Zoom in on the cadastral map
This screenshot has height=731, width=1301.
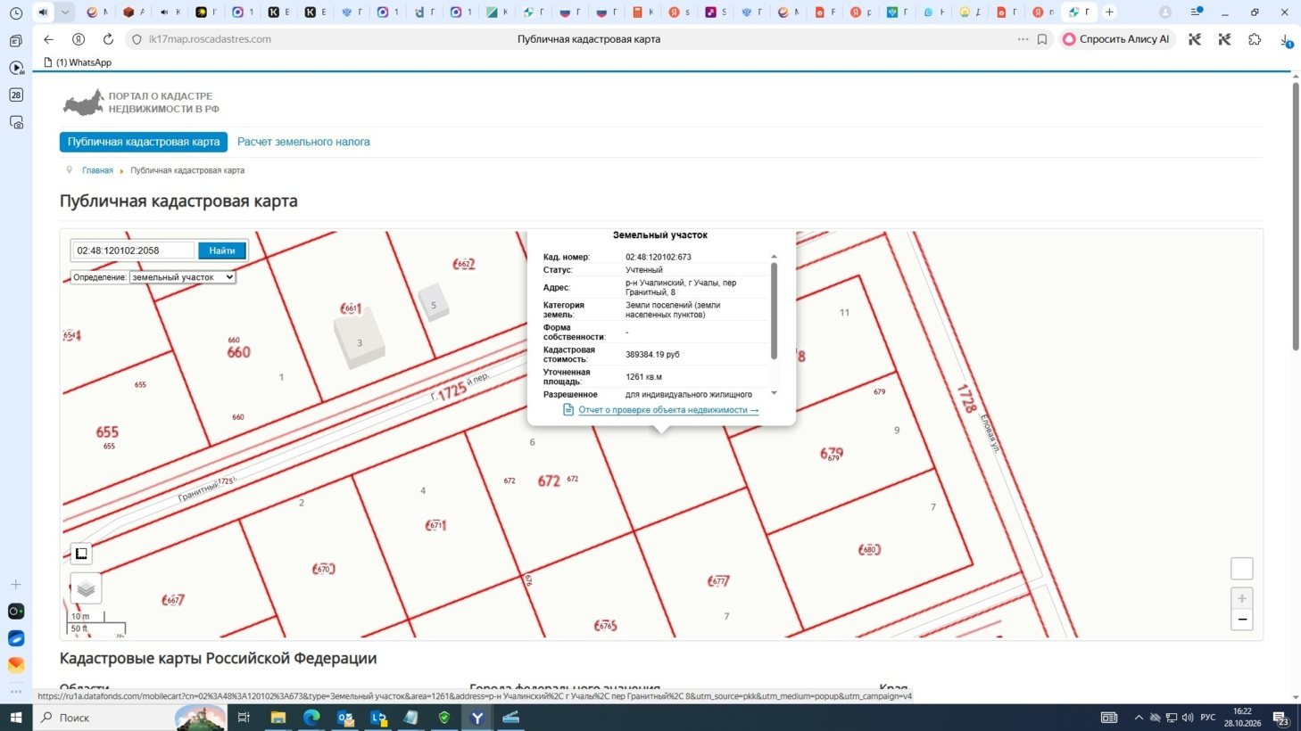click(x=1241, y=598)
